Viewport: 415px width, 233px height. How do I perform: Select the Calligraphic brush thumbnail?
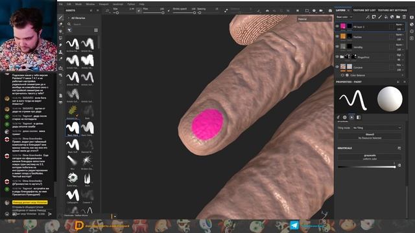pyautogui.click(x=73, y=195)
